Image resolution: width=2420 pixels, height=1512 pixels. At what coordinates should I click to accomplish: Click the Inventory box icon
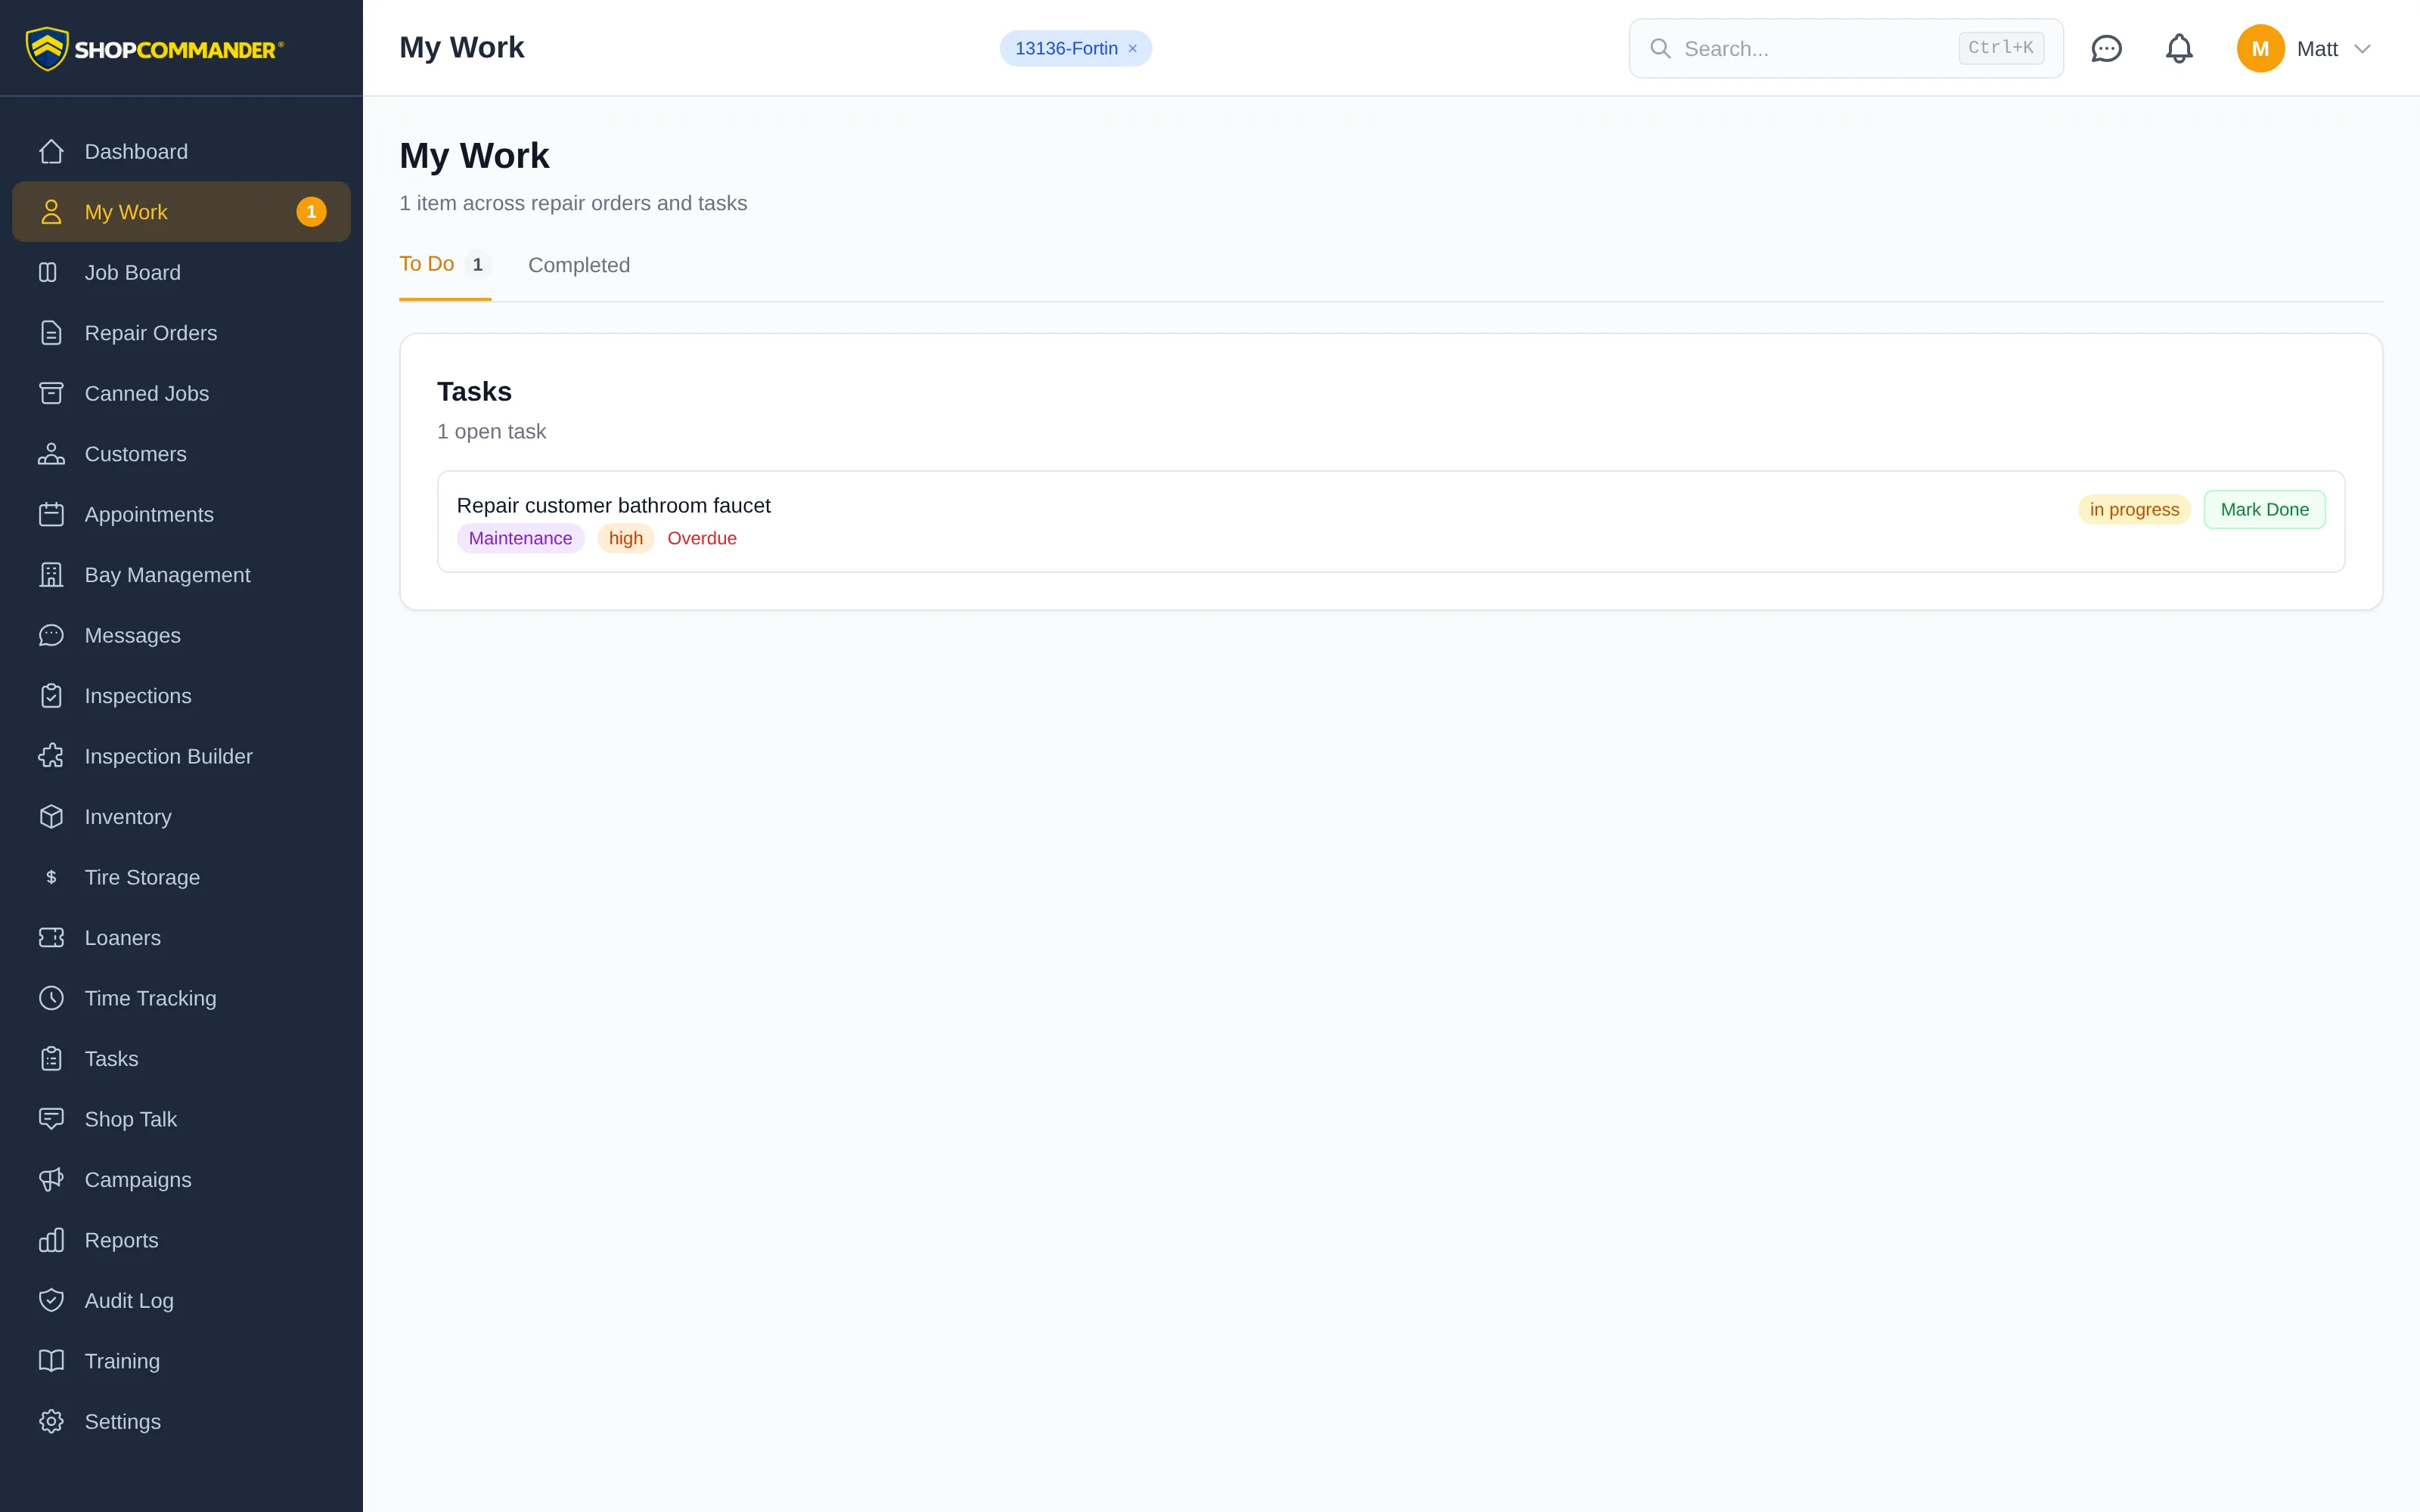point(51,817)
